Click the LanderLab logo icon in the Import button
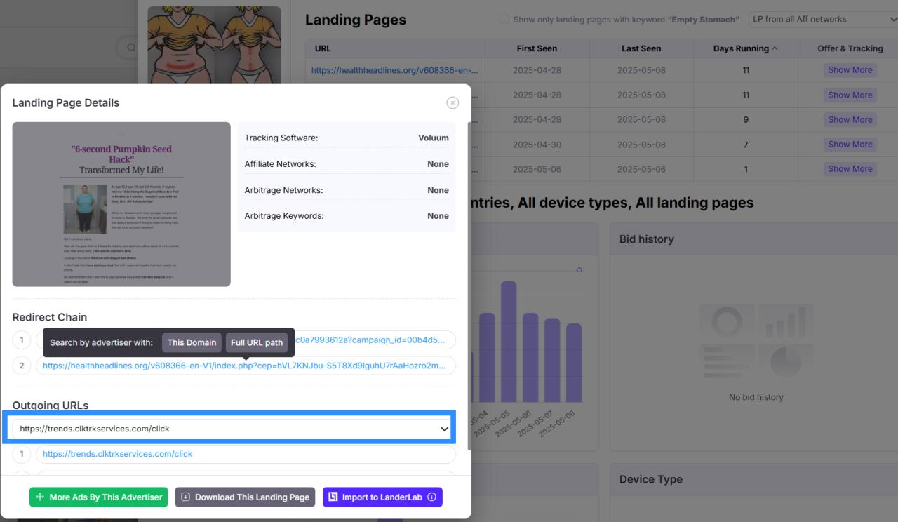The image size is (898, 522). tap(333, 497)
